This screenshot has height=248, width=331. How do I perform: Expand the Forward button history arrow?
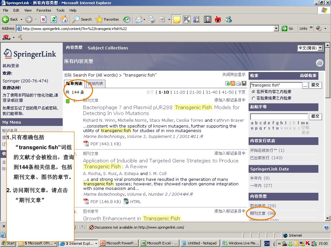click(x=36, y=19)
